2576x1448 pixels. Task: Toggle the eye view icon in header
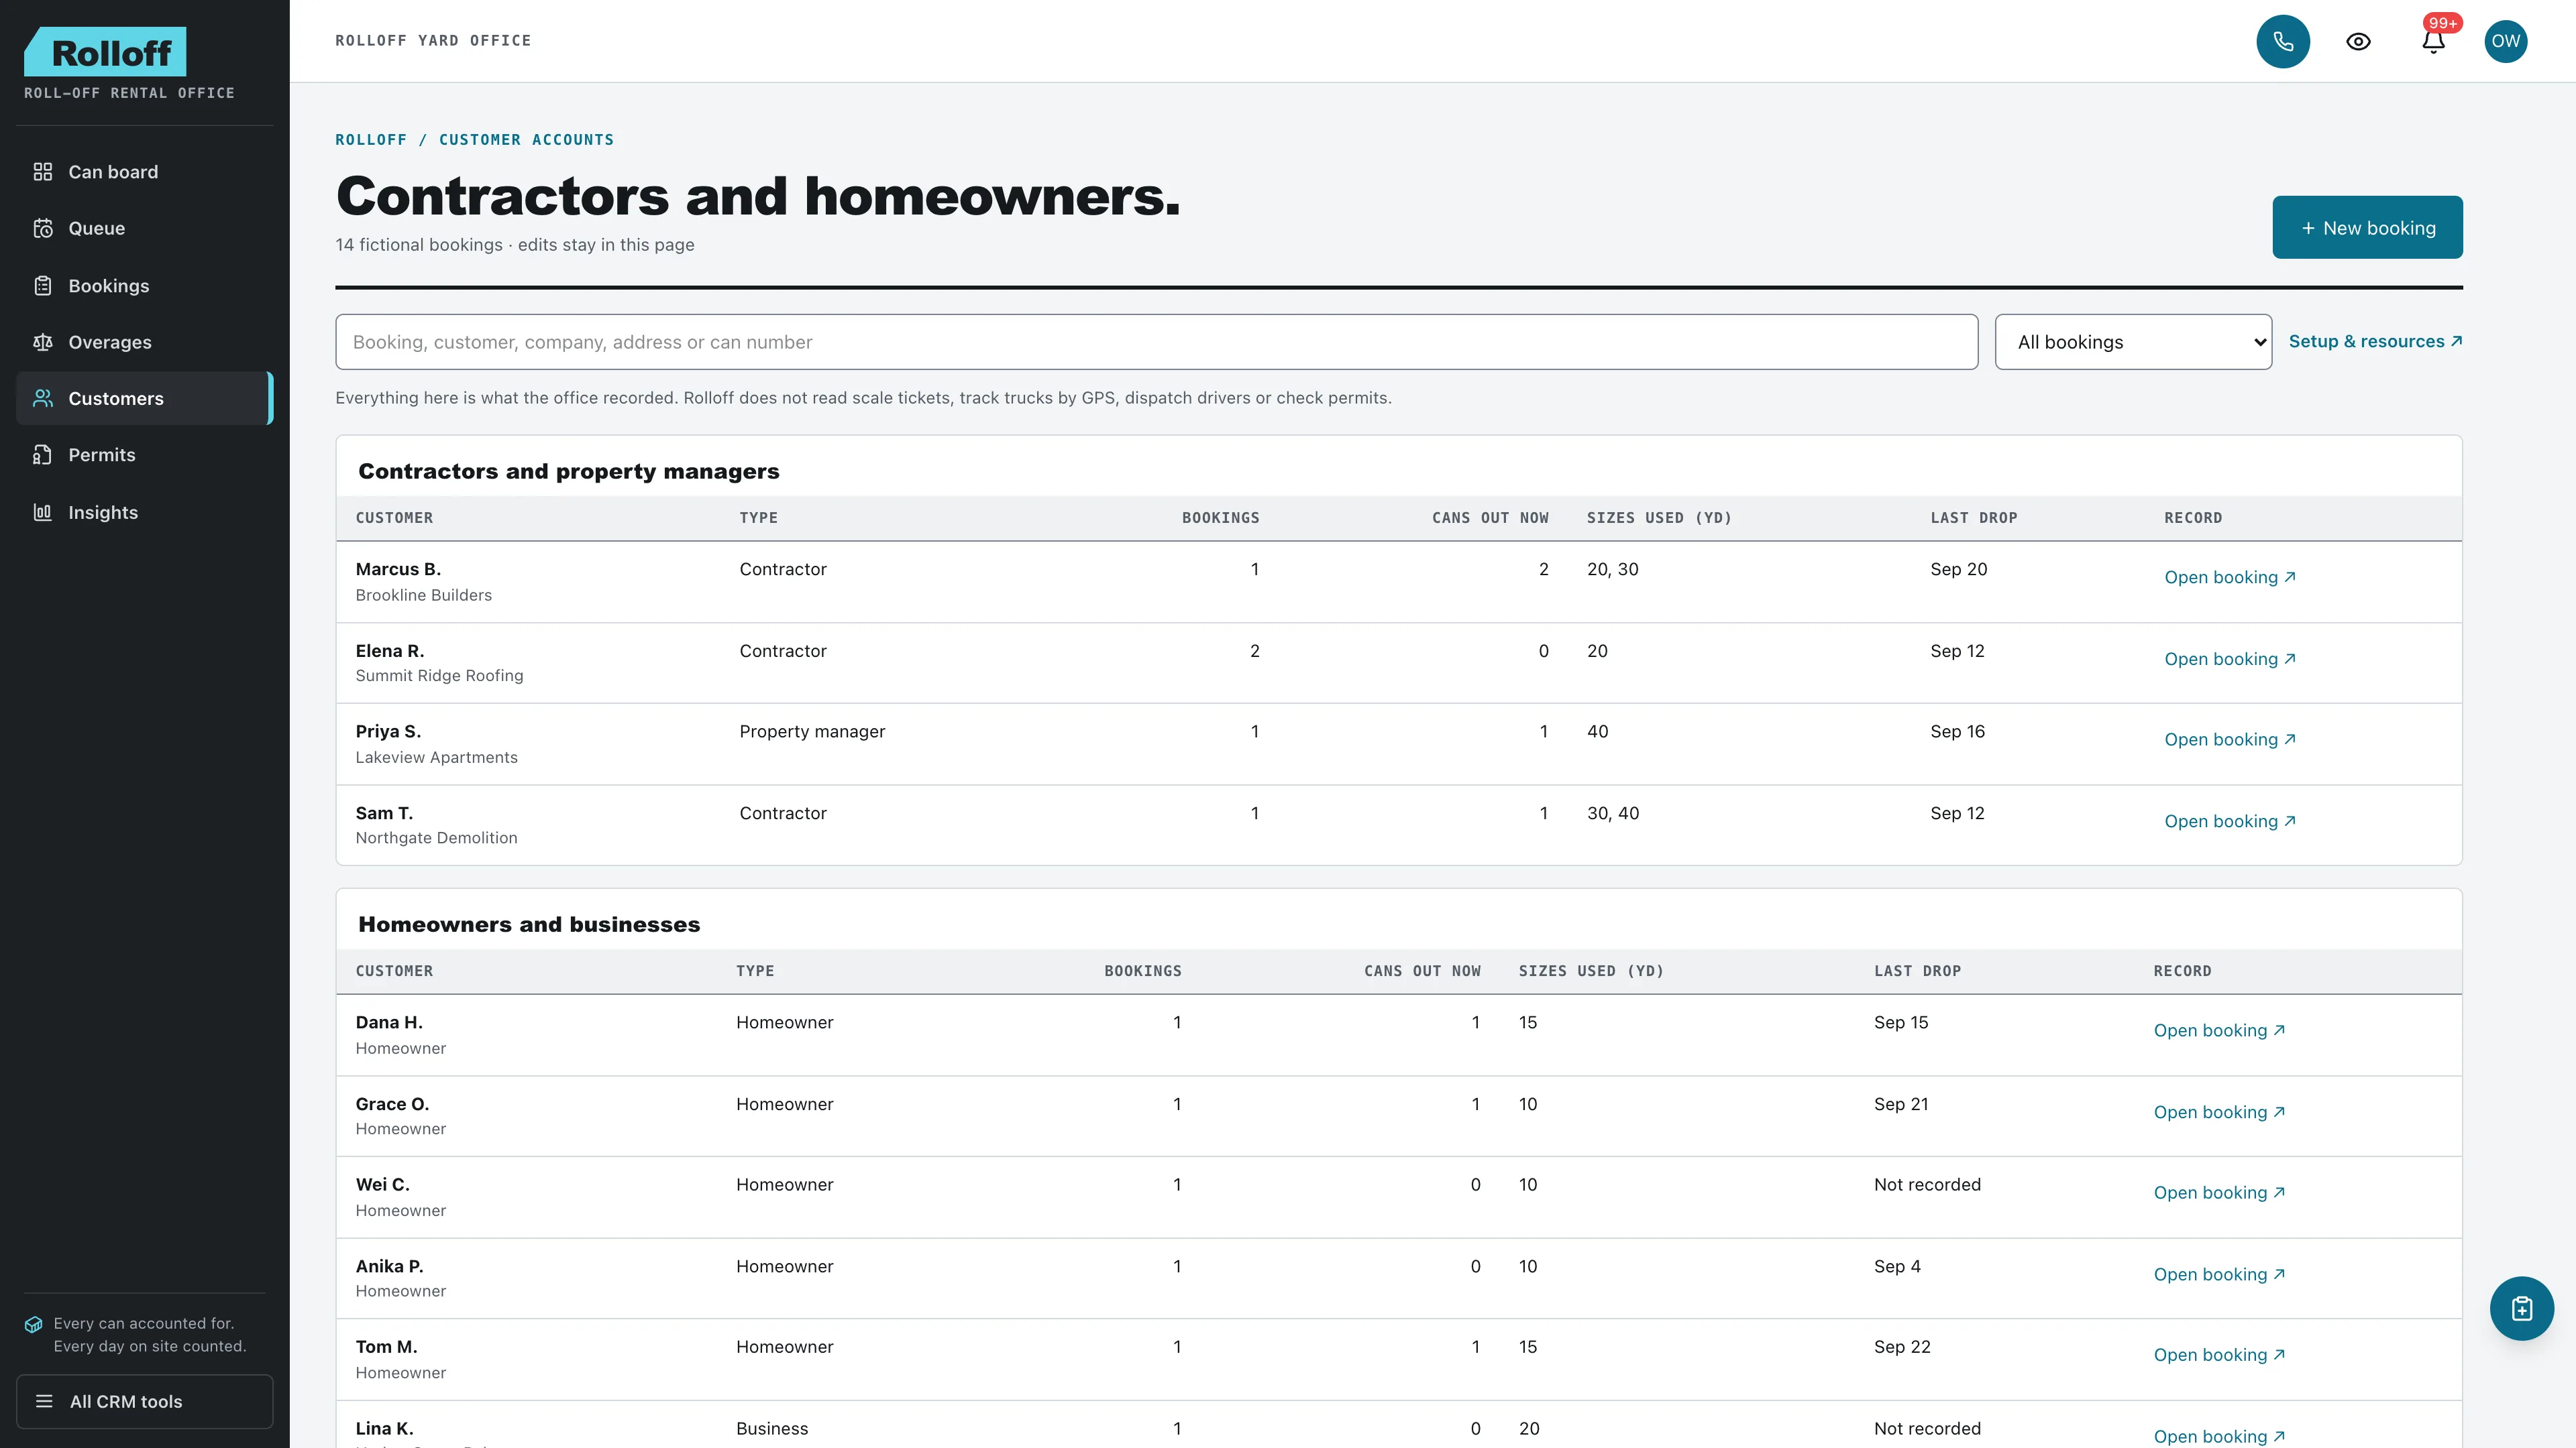pyautogui.click(x=2358, y=41)
